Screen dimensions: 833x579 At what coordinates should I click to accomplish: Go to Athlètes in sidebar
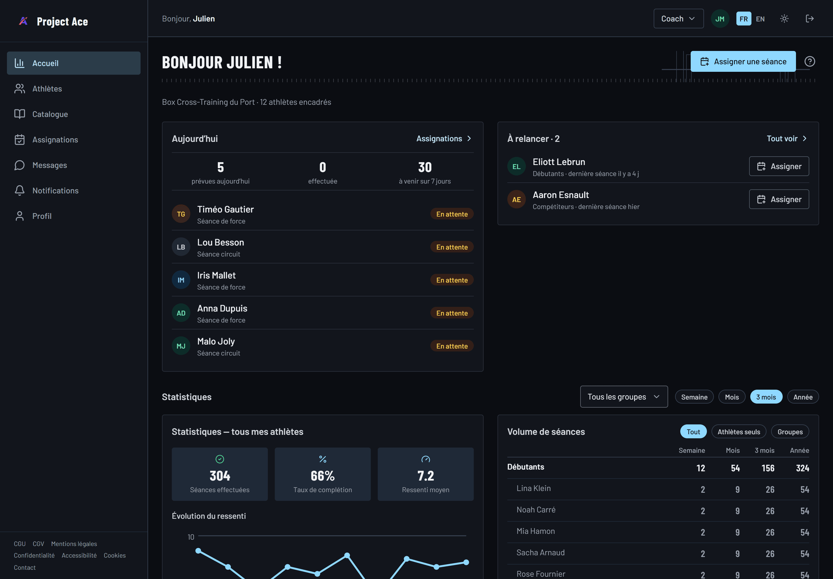click(x=73, y=89)
